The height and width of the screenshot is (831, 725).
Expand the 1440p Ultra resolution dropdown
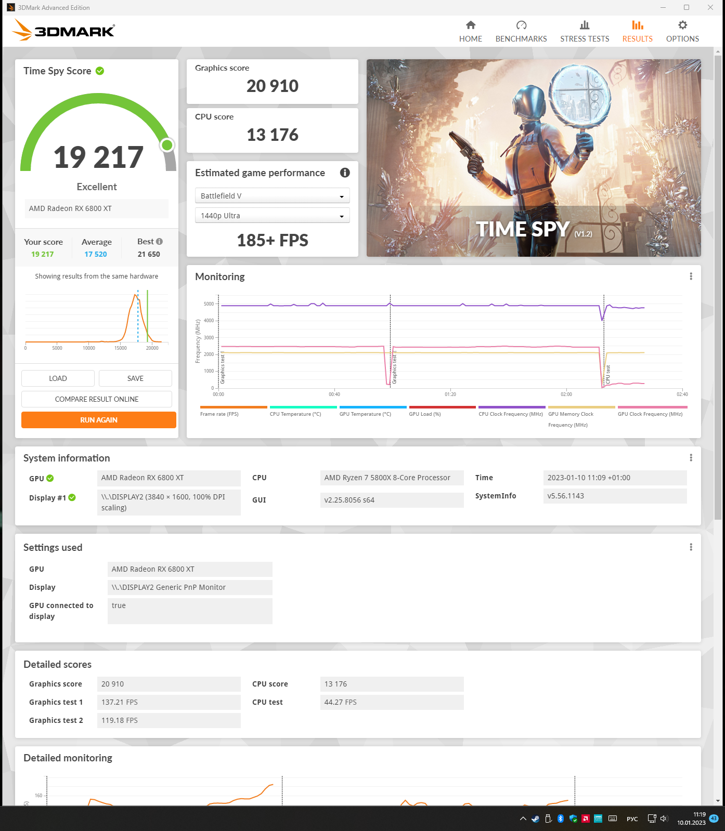click(272, 216)
